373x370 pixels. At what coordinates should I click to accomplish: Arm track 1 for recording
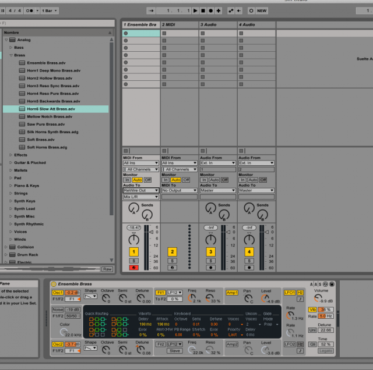click(135, 268)
